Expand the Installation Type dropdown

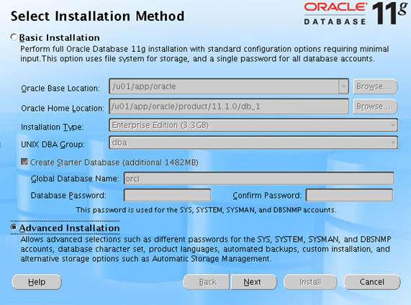(253, 125)
